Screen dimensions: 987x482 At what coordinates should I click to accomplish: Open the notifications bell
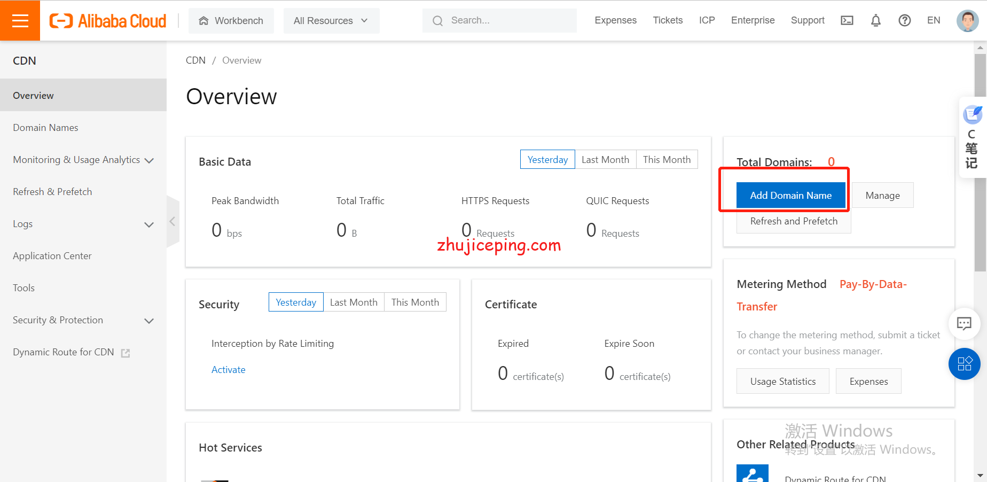(876, 20)
